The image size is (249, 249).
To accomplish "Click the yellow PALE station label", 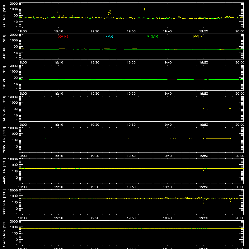I will point(198,36).
